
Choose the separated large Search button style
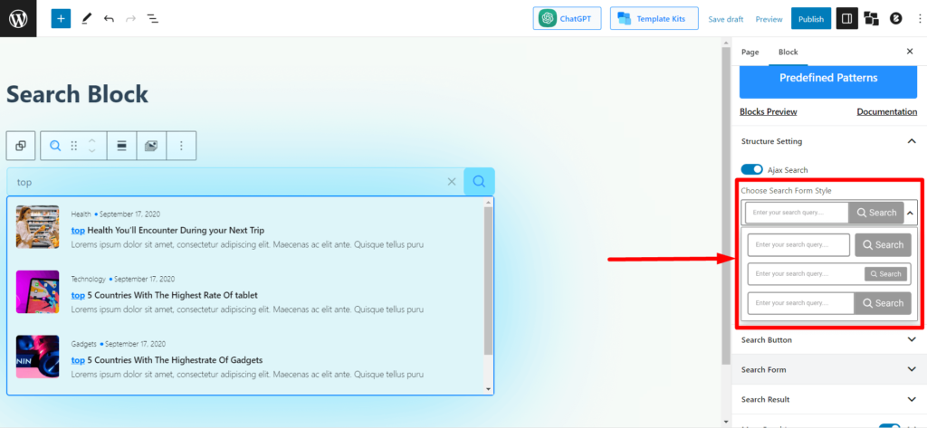point(829,244)
